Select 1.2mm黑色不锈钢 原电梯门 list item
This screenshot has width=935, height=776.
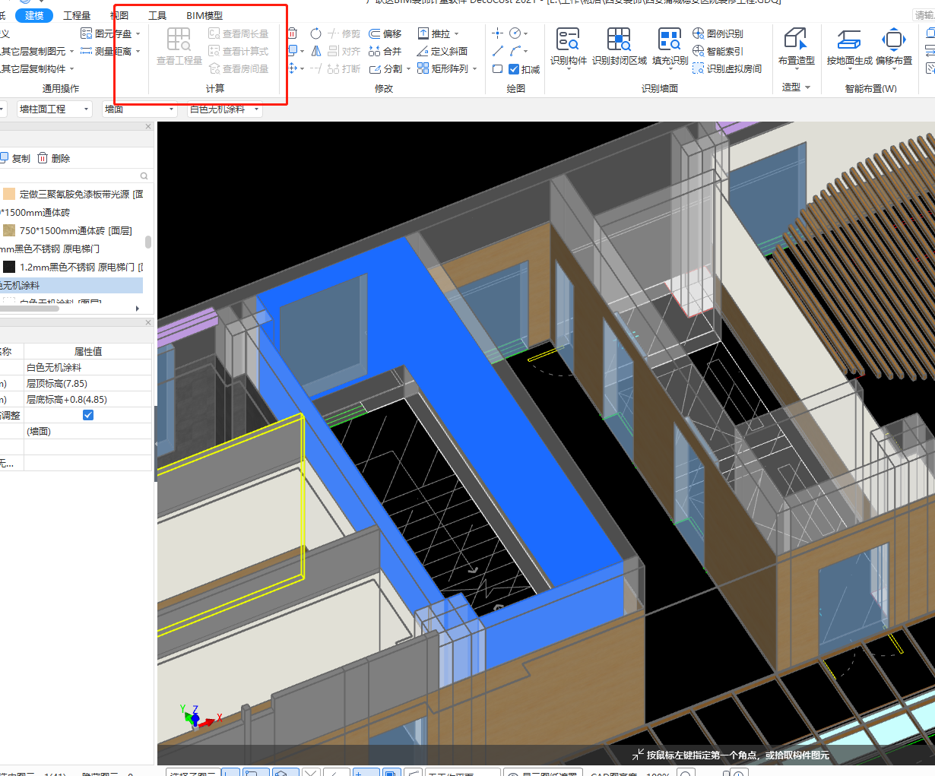[73, 267]
